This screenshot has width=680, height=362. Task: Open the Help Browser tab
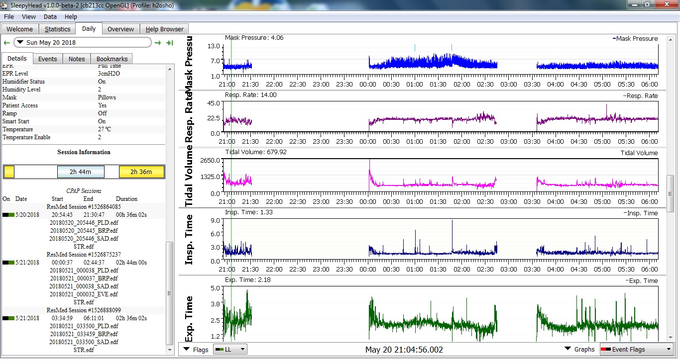165,29
